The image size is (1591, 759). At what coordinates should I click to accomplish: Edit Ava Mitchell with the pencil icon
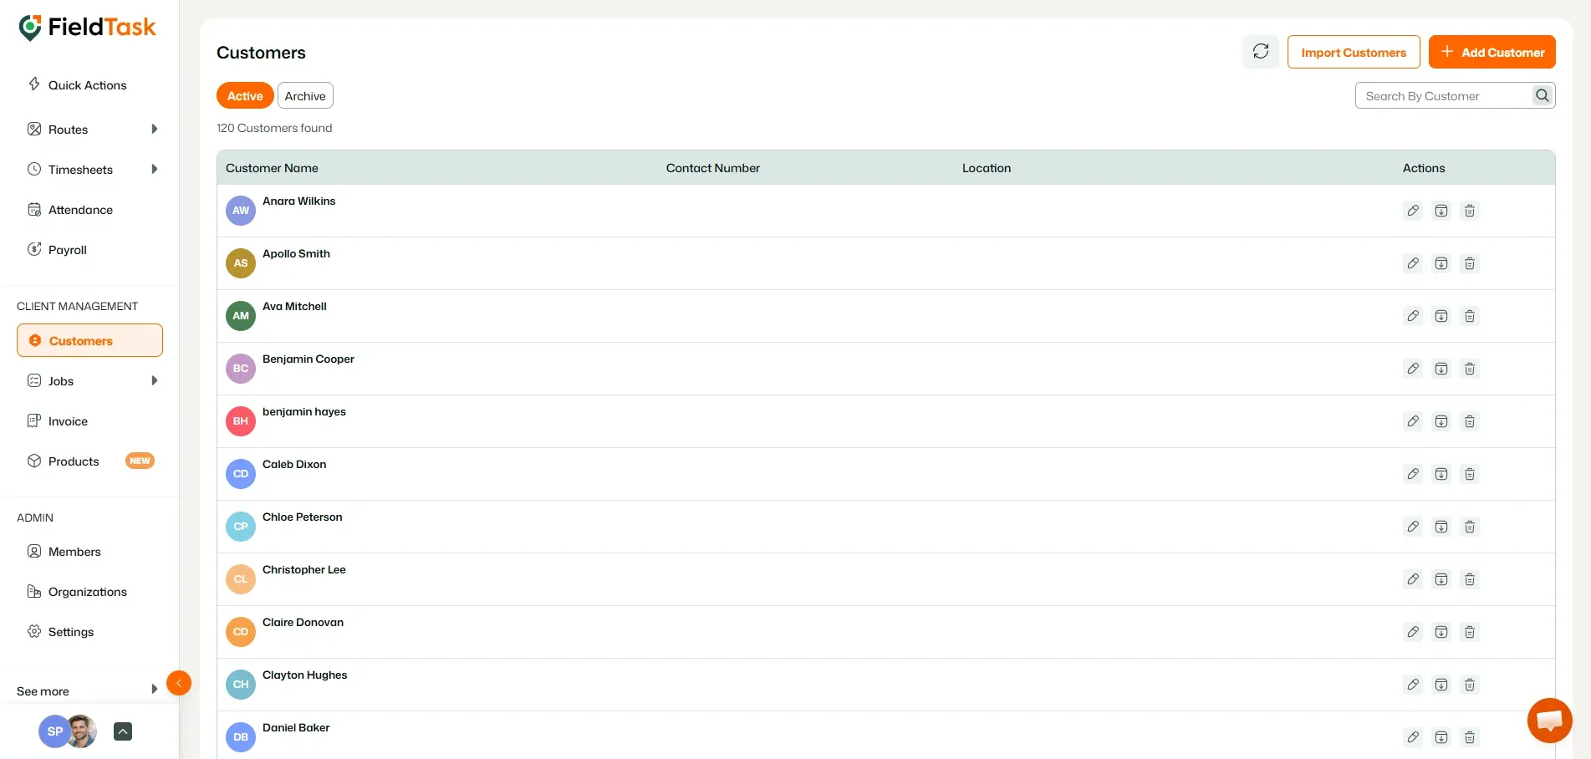click(1413, 316)
